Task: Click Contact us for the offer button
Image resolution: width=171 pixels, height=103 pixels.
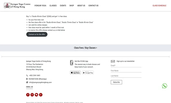Action: click(x=37, y=34)
